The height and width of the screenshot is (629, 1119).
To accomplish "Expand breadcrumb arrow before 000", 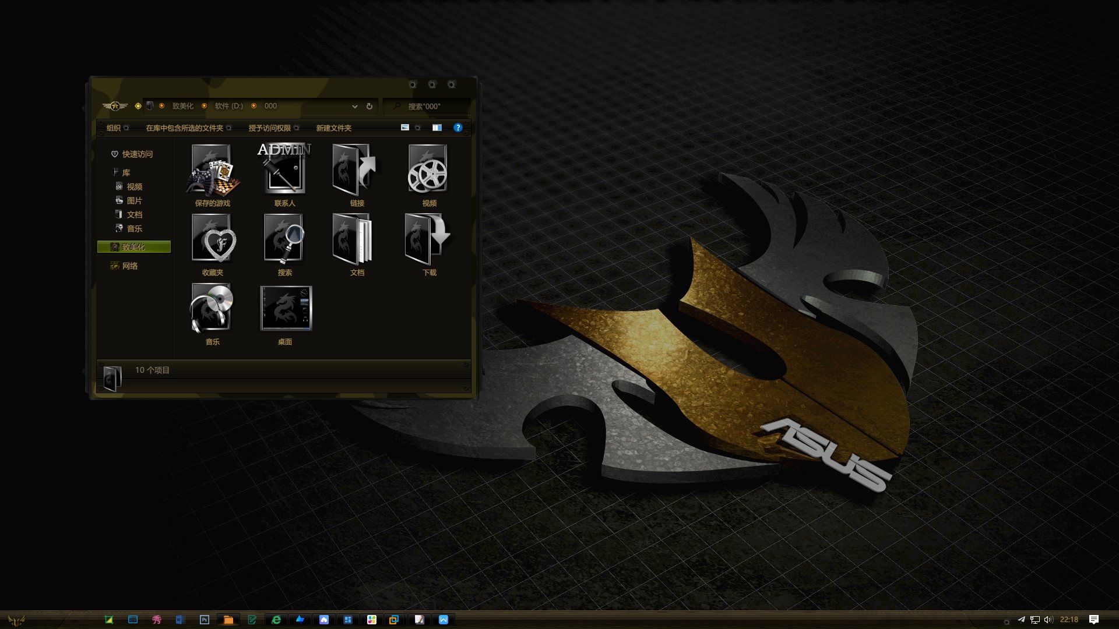I will (x=254, y=106).
